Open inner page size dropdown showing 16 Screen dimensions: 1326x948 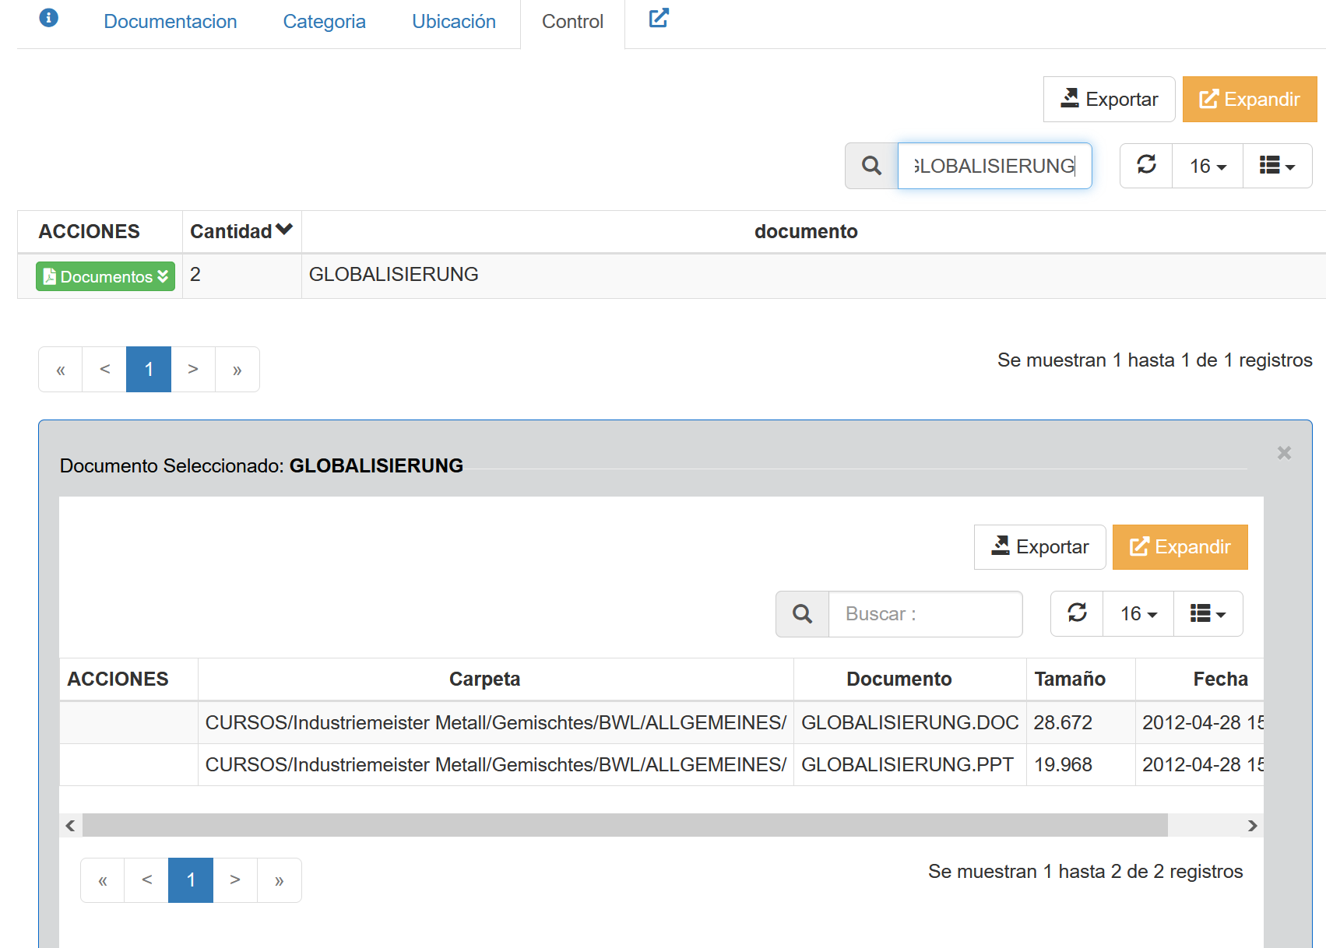[1138, 614]
